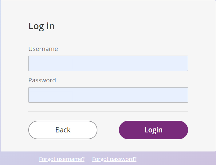216x165 pixels.
Task: Click the Password label text
Action: [x=42, y=80]
